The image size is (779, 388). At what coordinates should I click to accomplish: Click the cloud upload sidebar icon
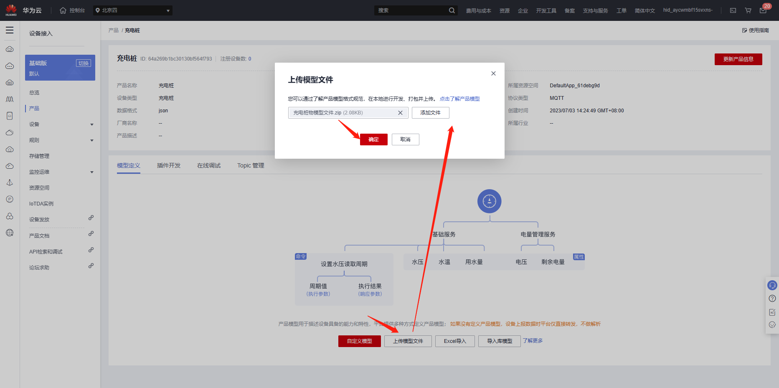[x=10, y=150]
